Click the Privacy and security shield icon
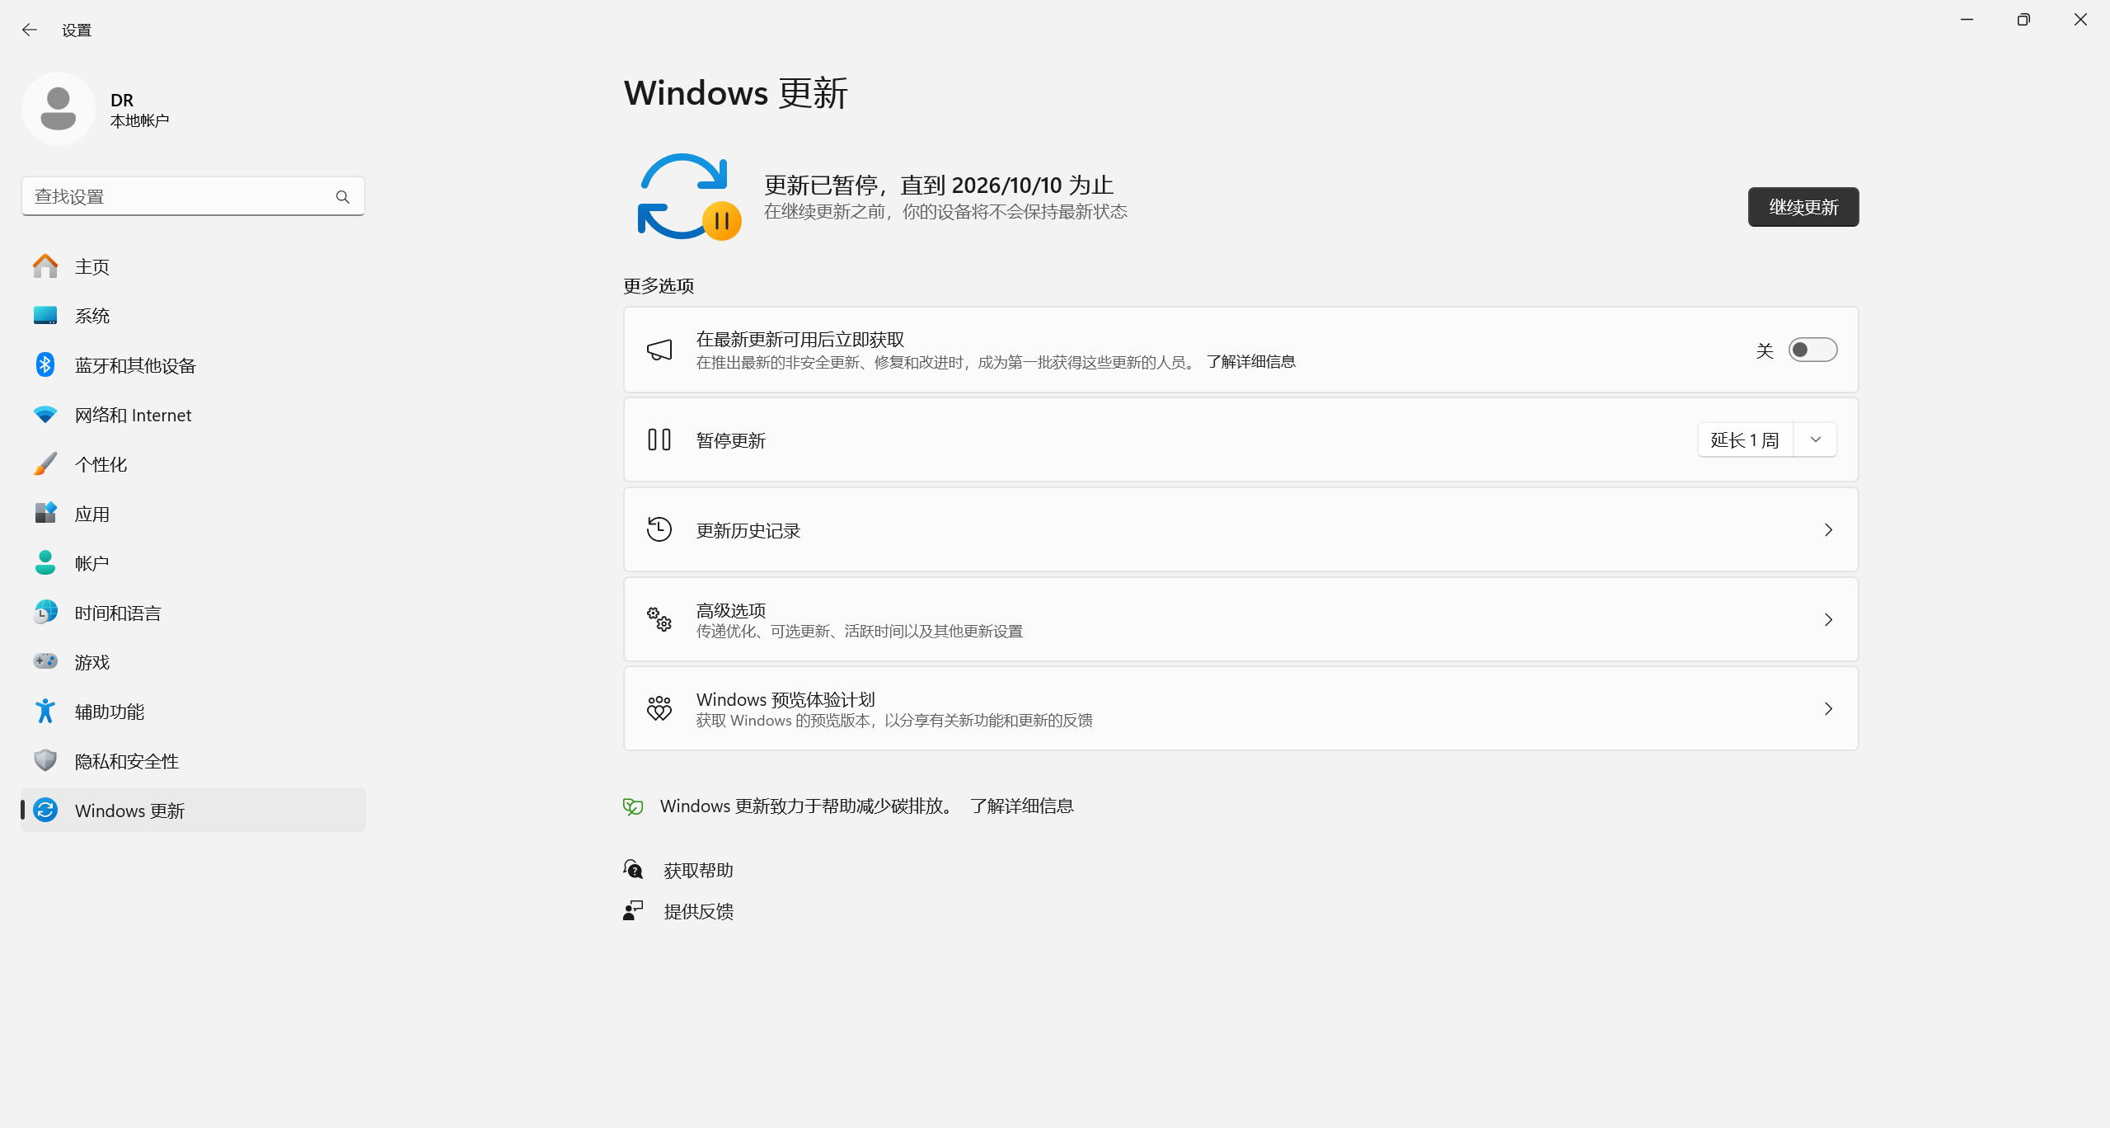 click(x=45, y=760)
